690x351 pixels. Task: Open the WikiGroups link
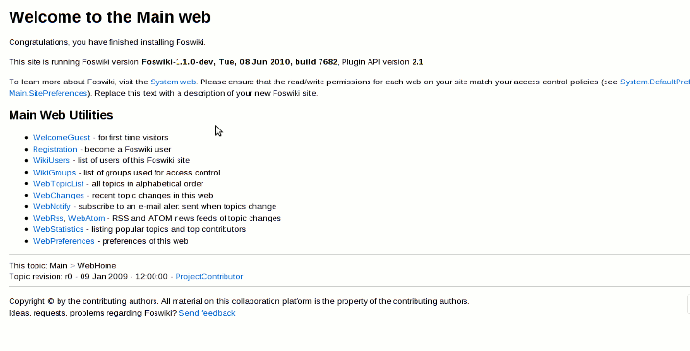pyautogui.click(x=54, y=173)
